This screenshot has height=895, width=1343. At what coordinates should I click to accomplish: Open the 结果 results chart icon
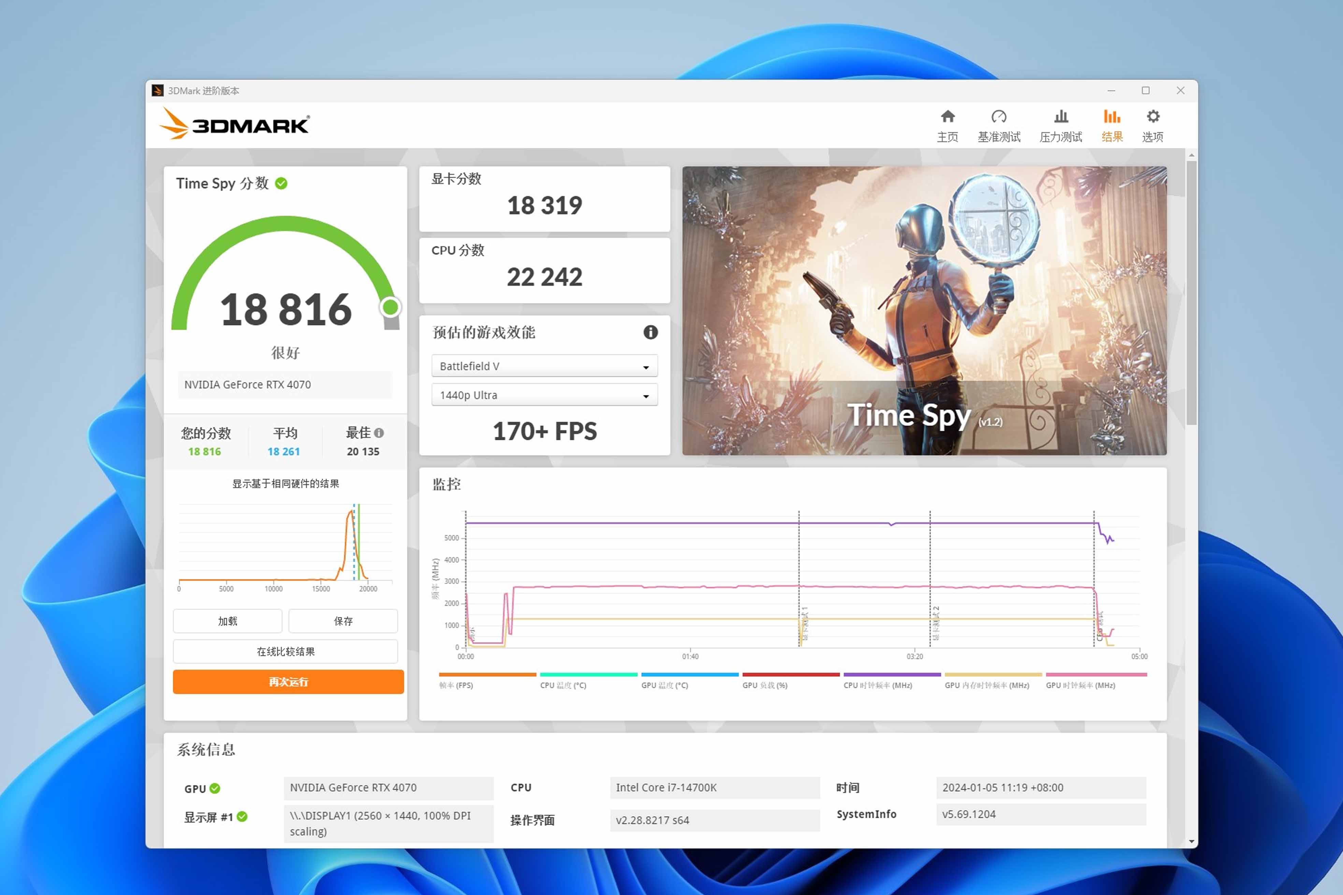point(1112,126)
